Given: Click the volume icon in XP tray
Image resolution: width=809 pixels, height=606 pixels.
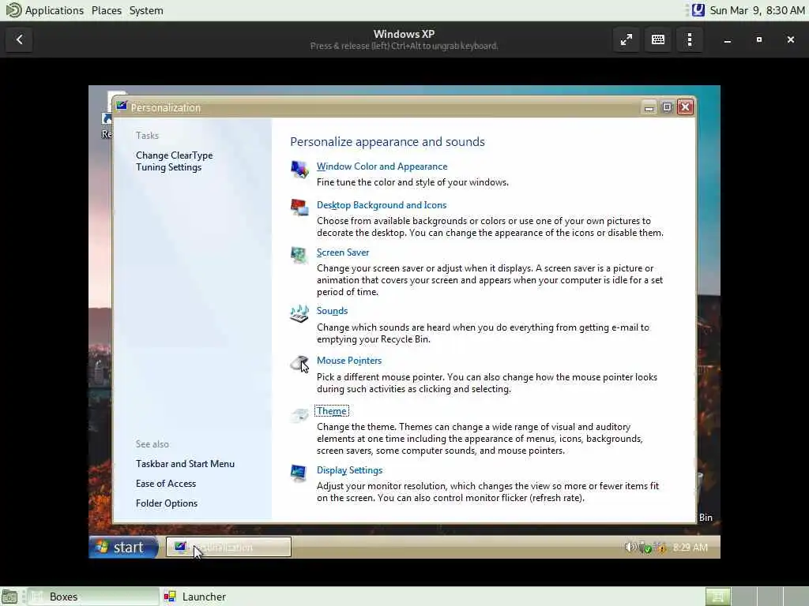Looking at the screenshot, I should tap(630, 548).
